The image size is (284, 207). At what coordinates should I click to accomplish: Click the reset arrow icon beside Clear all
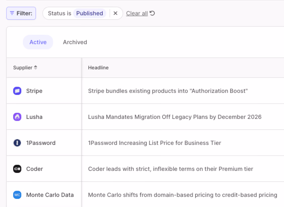click(152, 13)
